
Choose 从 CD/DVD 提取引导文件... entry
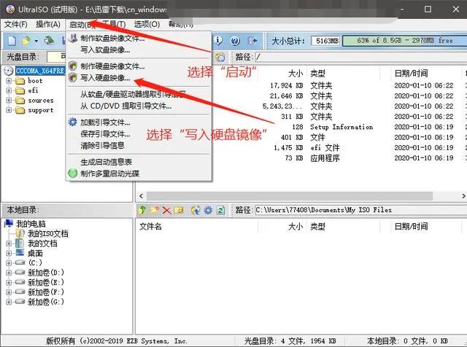139,106
